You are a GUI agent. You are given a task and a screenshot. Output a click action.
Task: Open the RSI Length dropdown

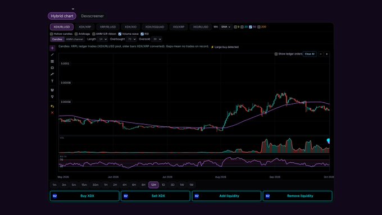pyautogui.click(x=102, y=39)
